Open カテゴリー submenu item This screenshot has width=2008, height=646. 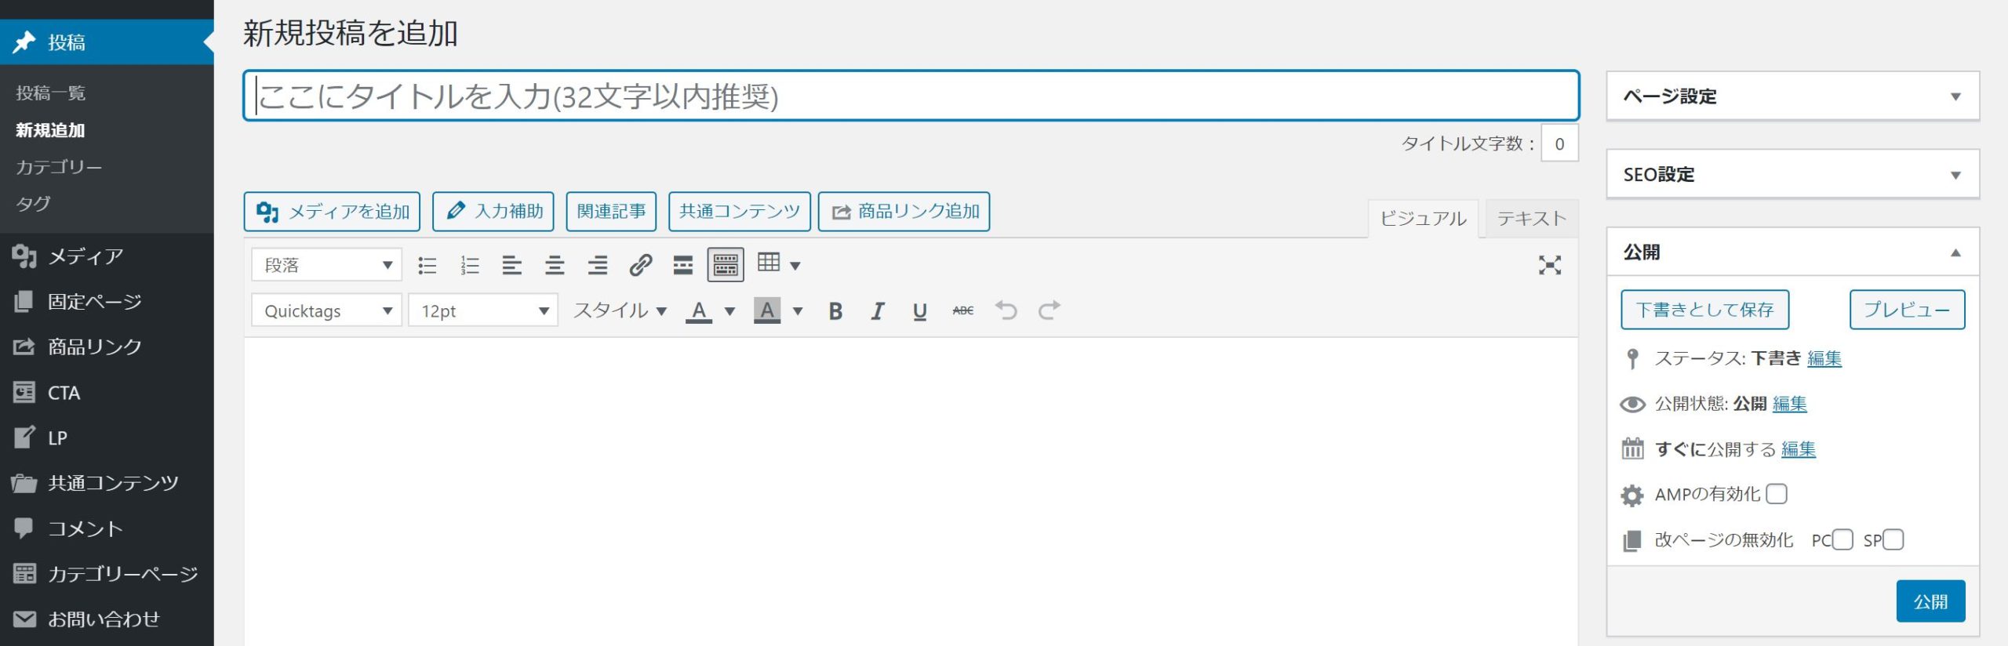click(59, 167)
